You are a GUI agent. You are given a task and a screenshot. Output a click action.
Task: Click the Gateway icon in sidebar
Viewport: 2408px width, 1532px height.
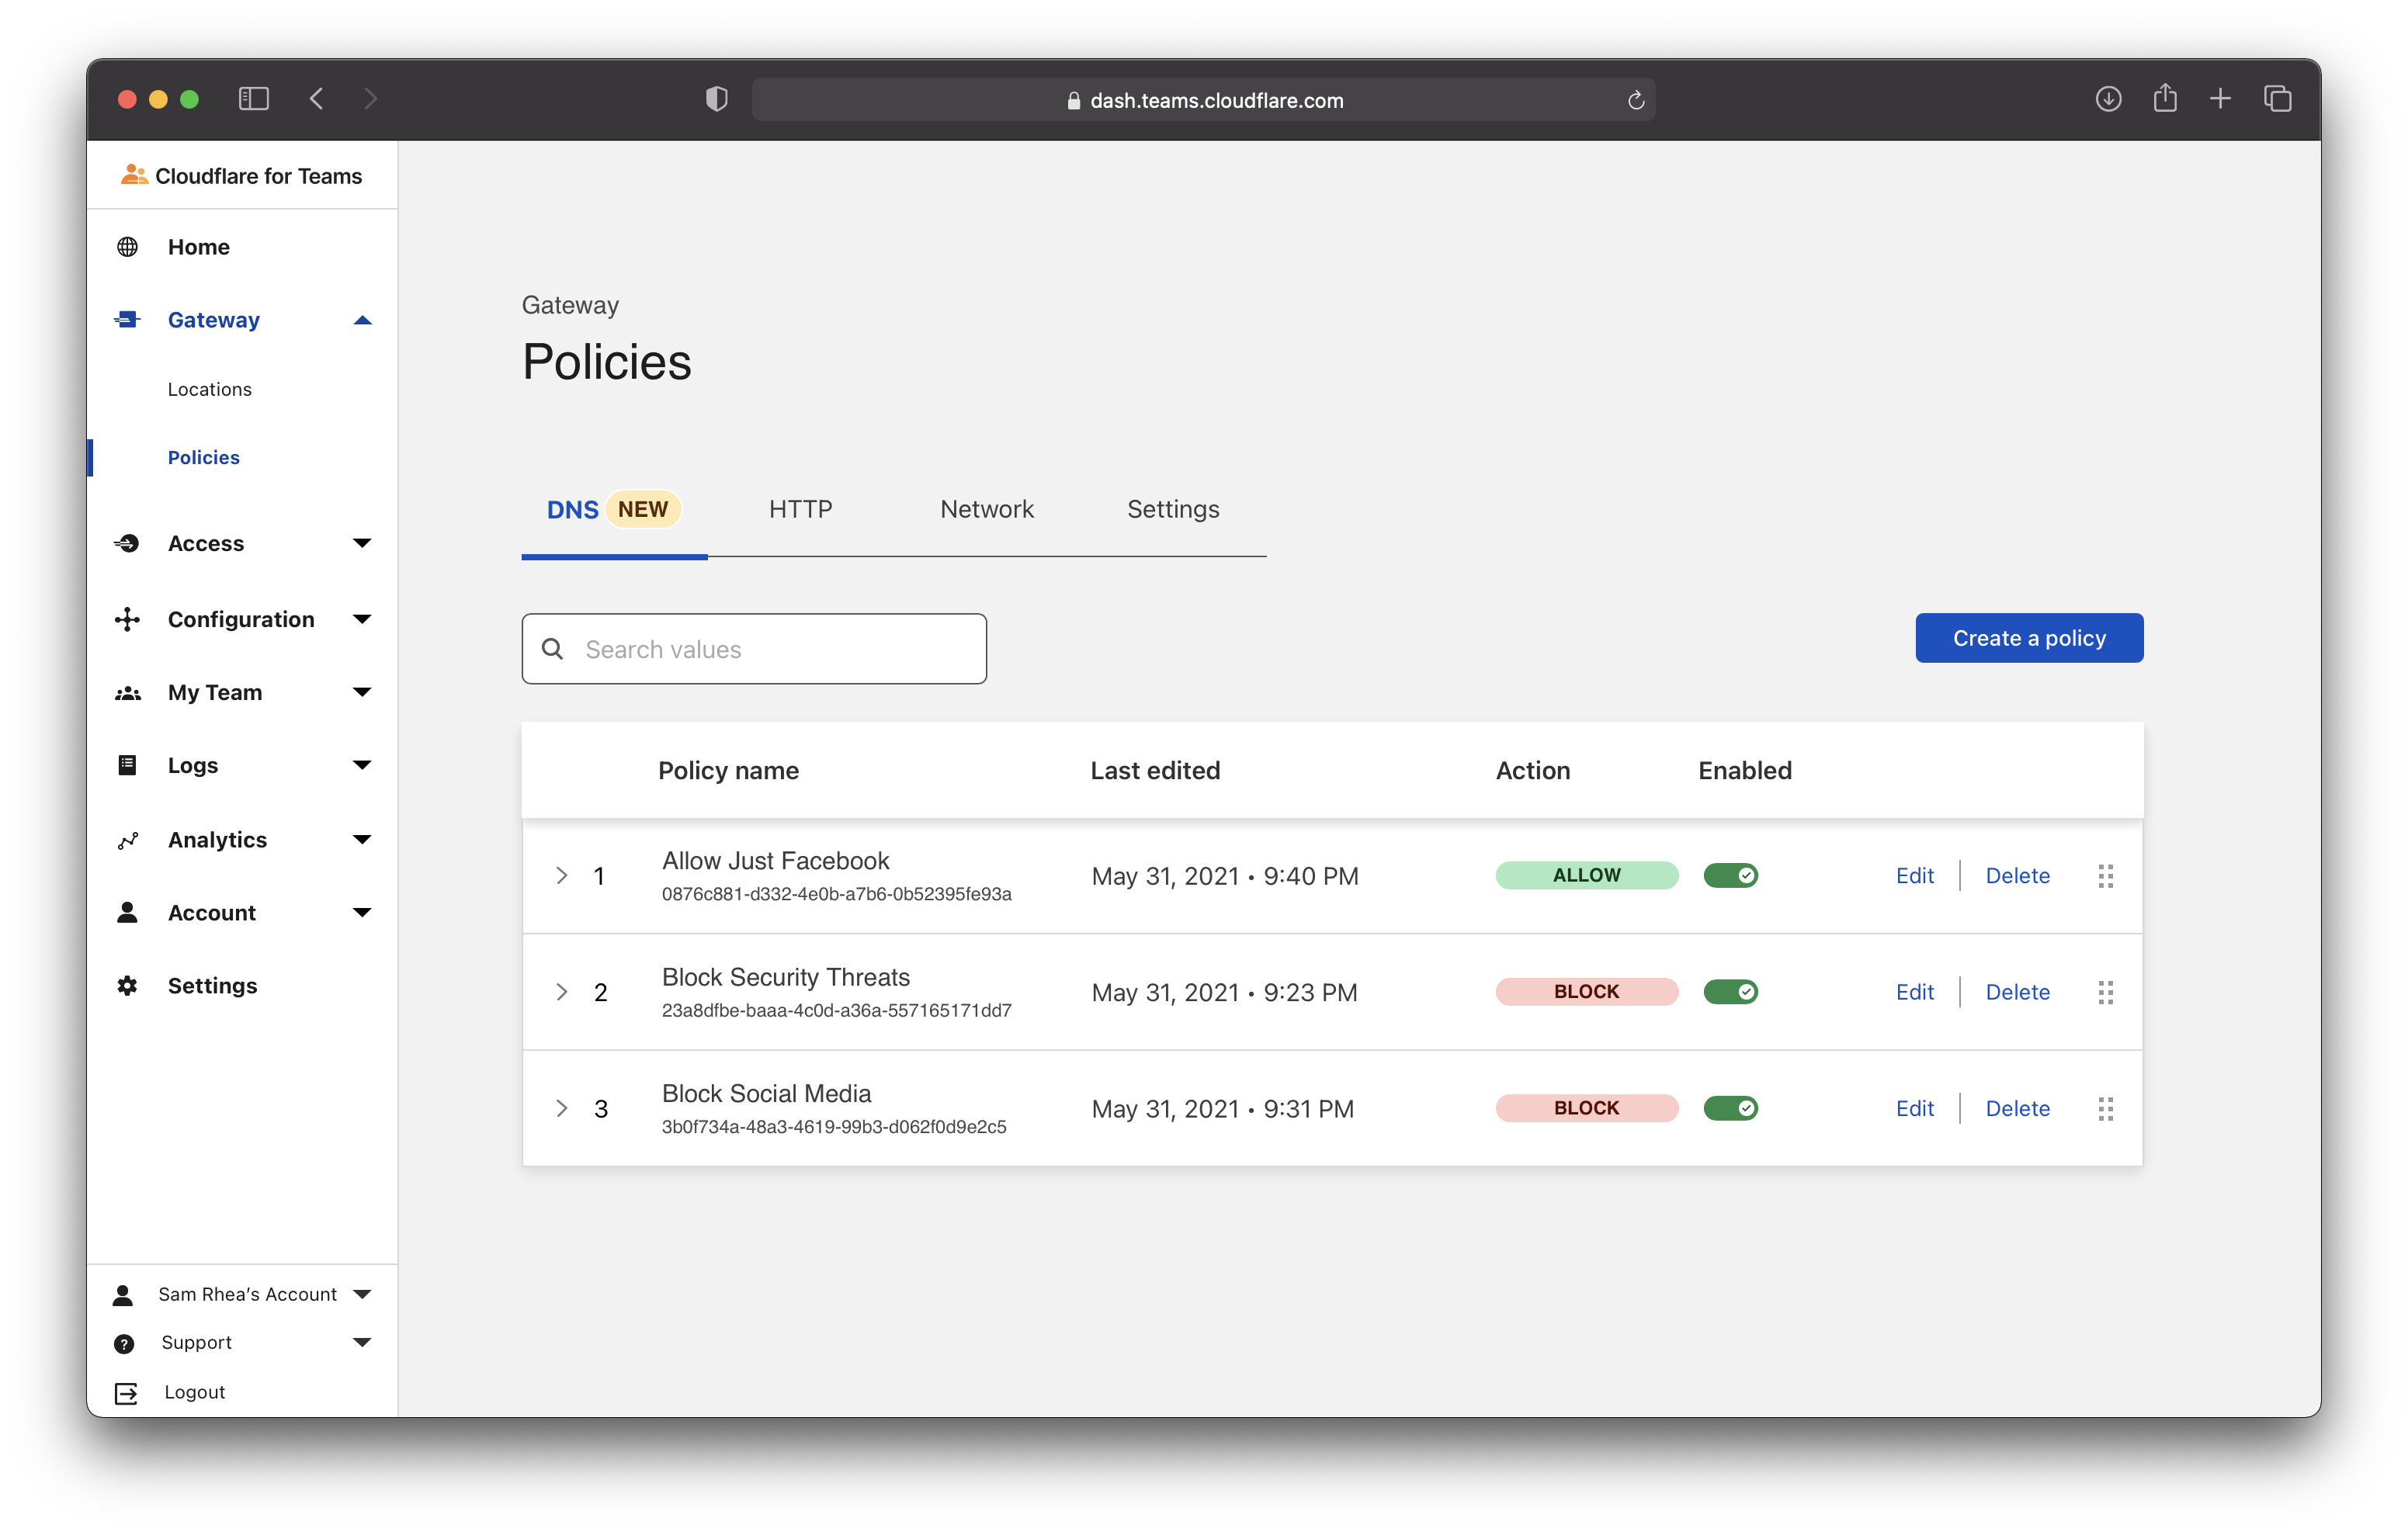pos(127,320)
